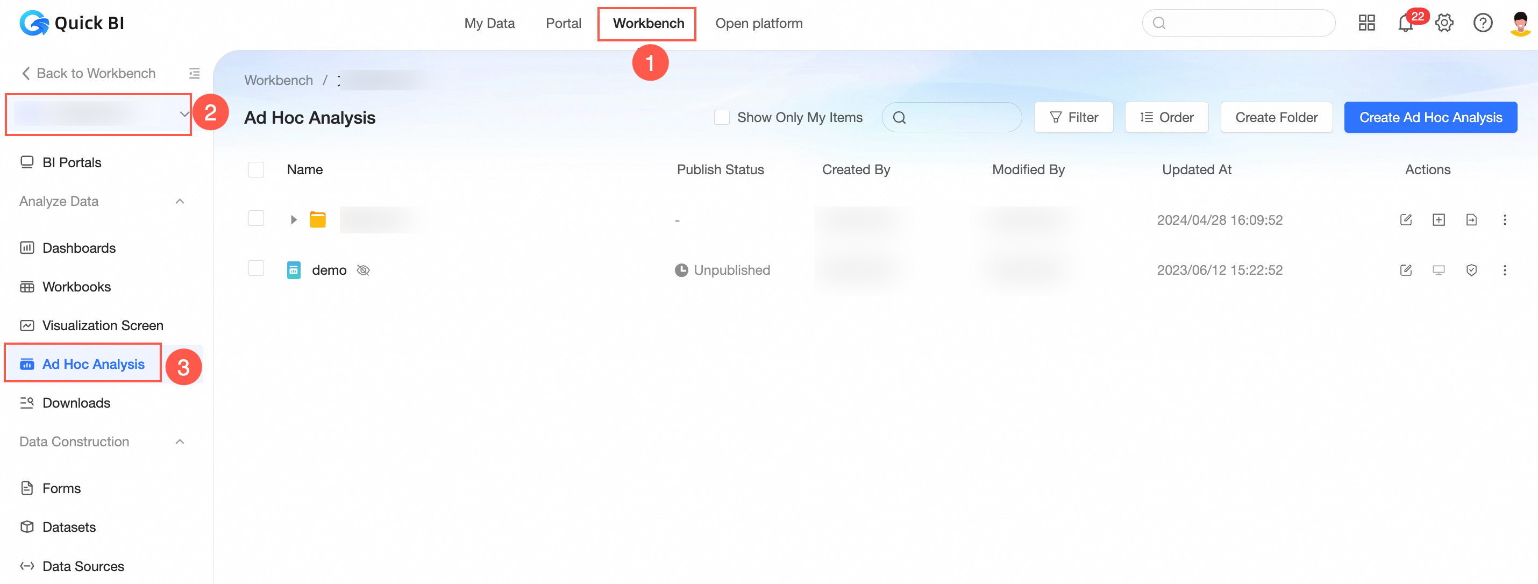Switch to the My Data tab
Screen dimensions: 1538x584
coord(489,23)
